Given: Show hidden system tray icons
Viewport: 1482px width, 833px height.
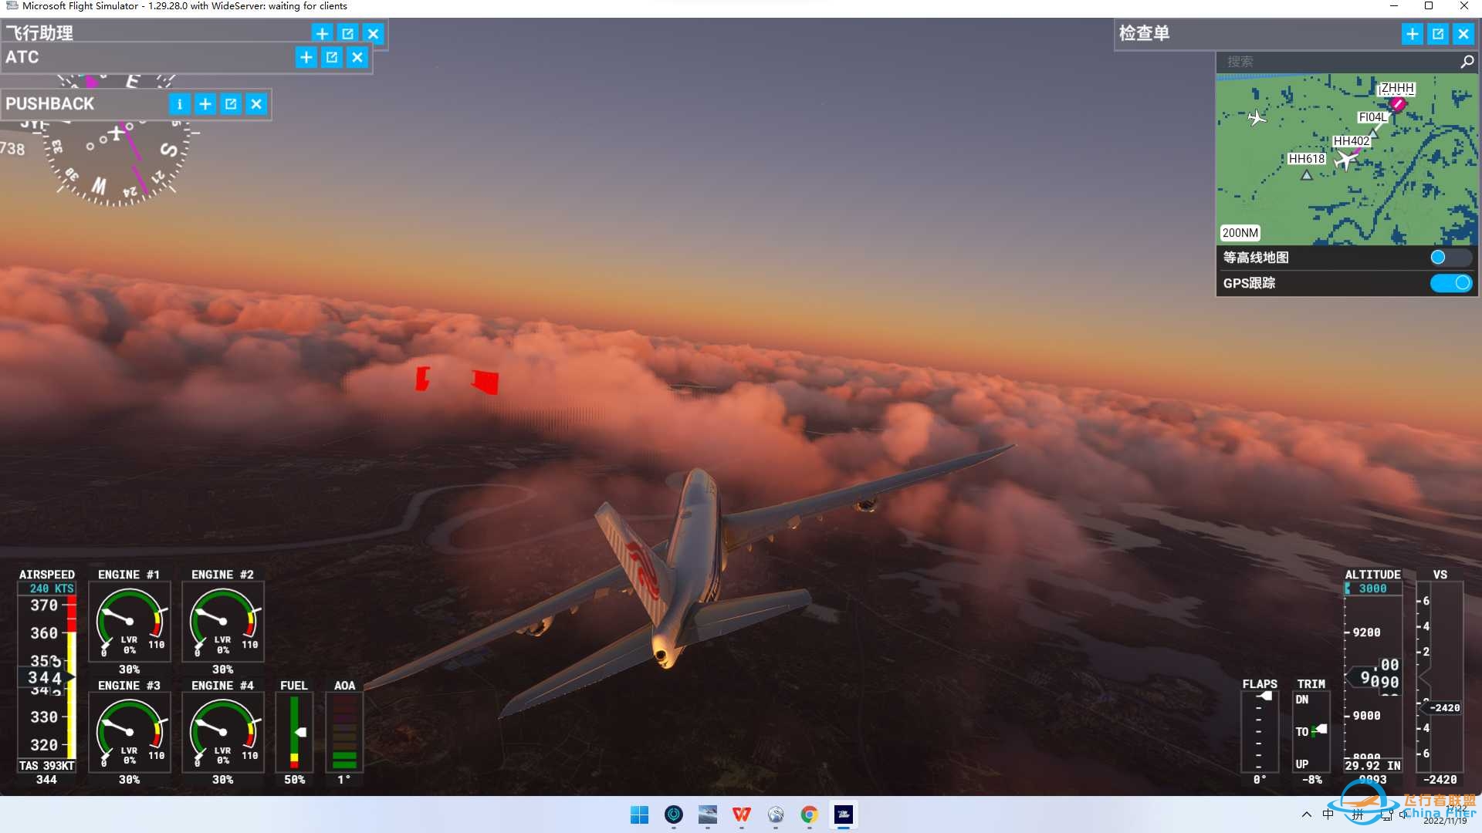Looking at the screenshot, I should click(x=1306, y=814).
